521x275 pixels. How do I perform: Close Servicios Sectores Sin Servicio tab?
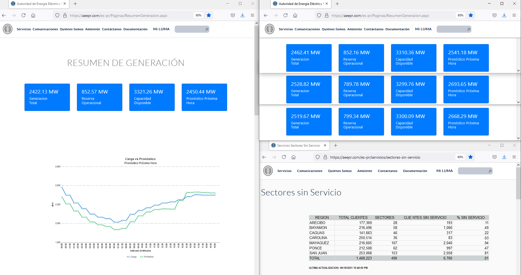pyautogui.click(x=325, y=146)
